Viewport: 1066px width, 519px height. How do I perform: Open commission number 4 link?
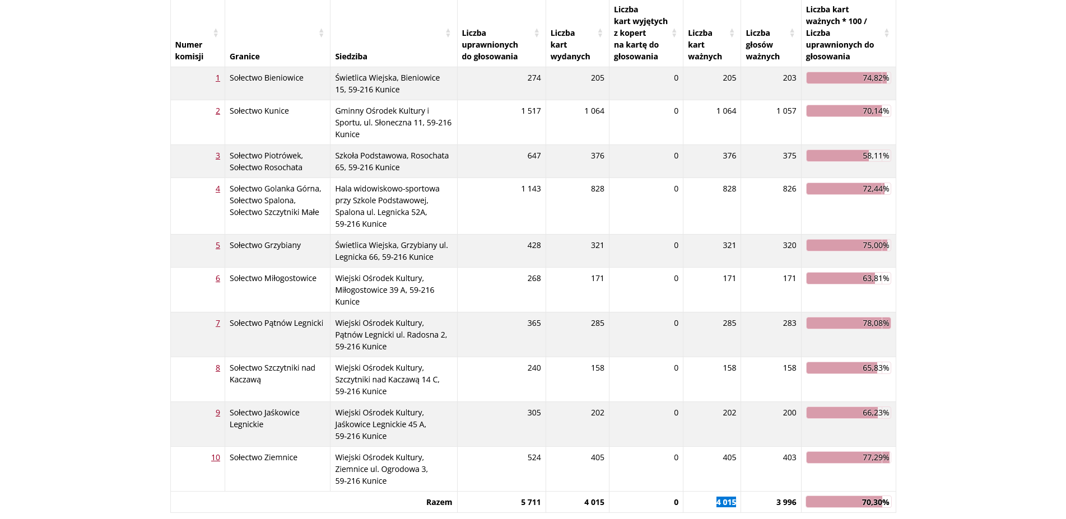click(218, 189)
